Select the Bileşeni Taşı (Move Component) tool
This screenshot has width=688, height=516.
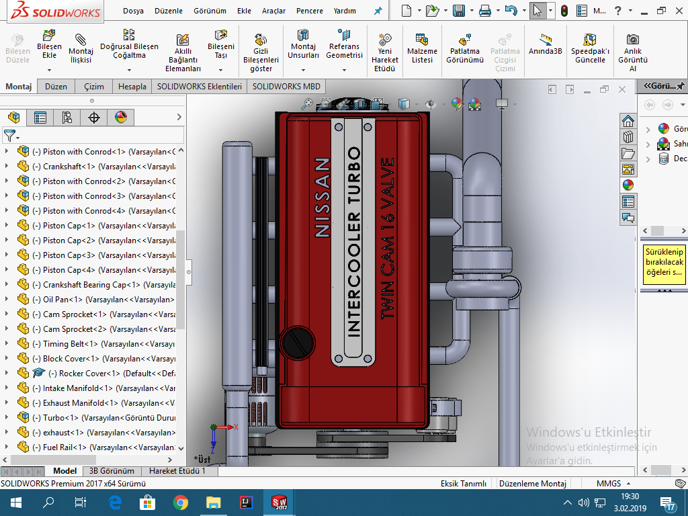click(220, 44)
